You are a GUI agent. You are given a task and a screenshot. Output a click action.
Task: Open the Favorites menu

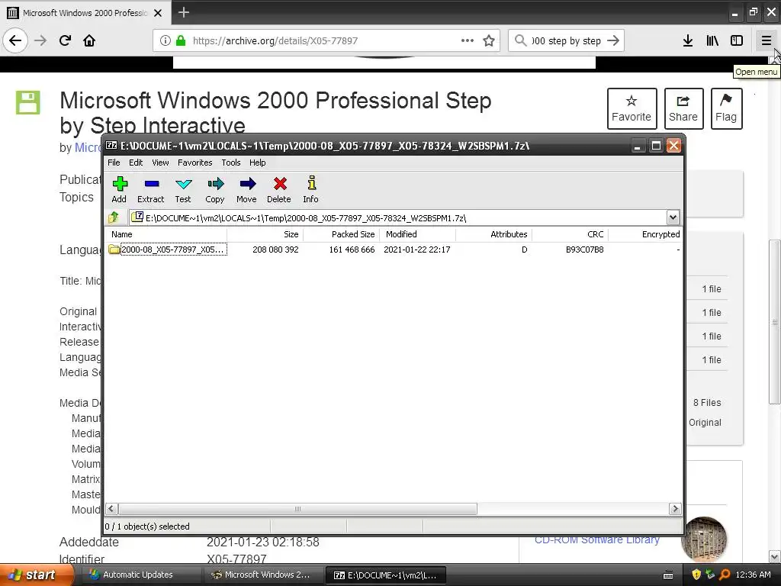click(194, 163)
